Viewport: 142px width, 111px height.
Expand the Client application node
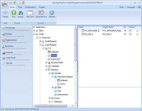[x=34, y=31]
